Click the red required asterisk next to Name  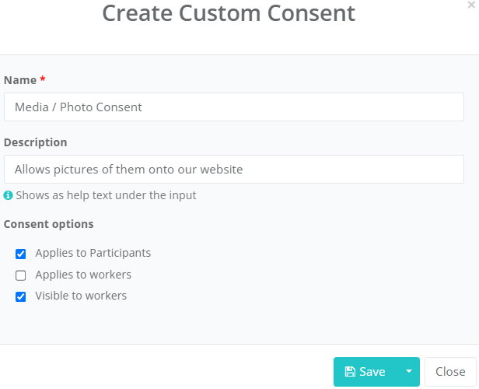(x=43, y=79)
